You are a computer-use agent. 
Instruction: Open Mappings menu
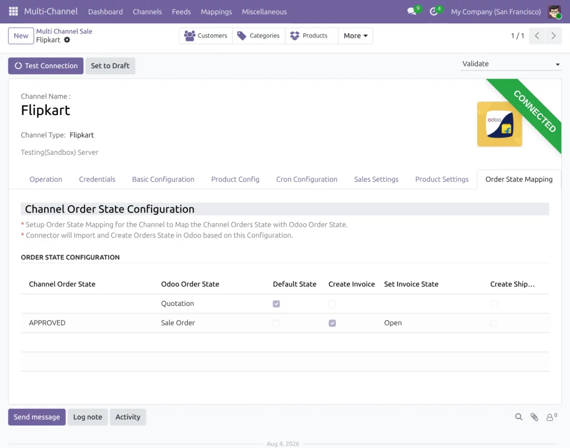[216, 11]
